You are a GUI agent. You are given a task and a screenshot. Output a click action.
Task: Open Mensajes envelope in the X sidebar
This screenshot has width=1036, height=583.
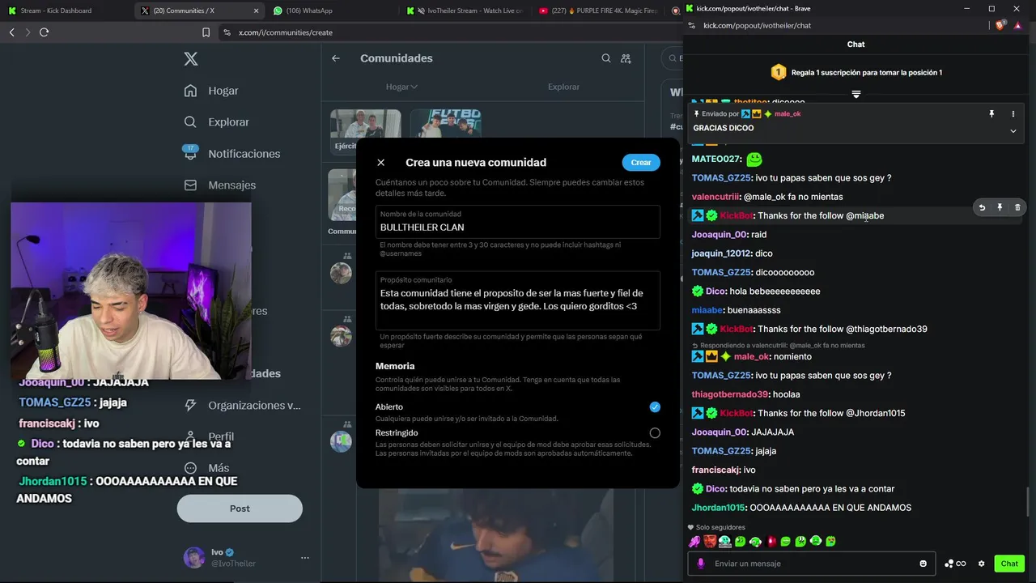[190, 185]
